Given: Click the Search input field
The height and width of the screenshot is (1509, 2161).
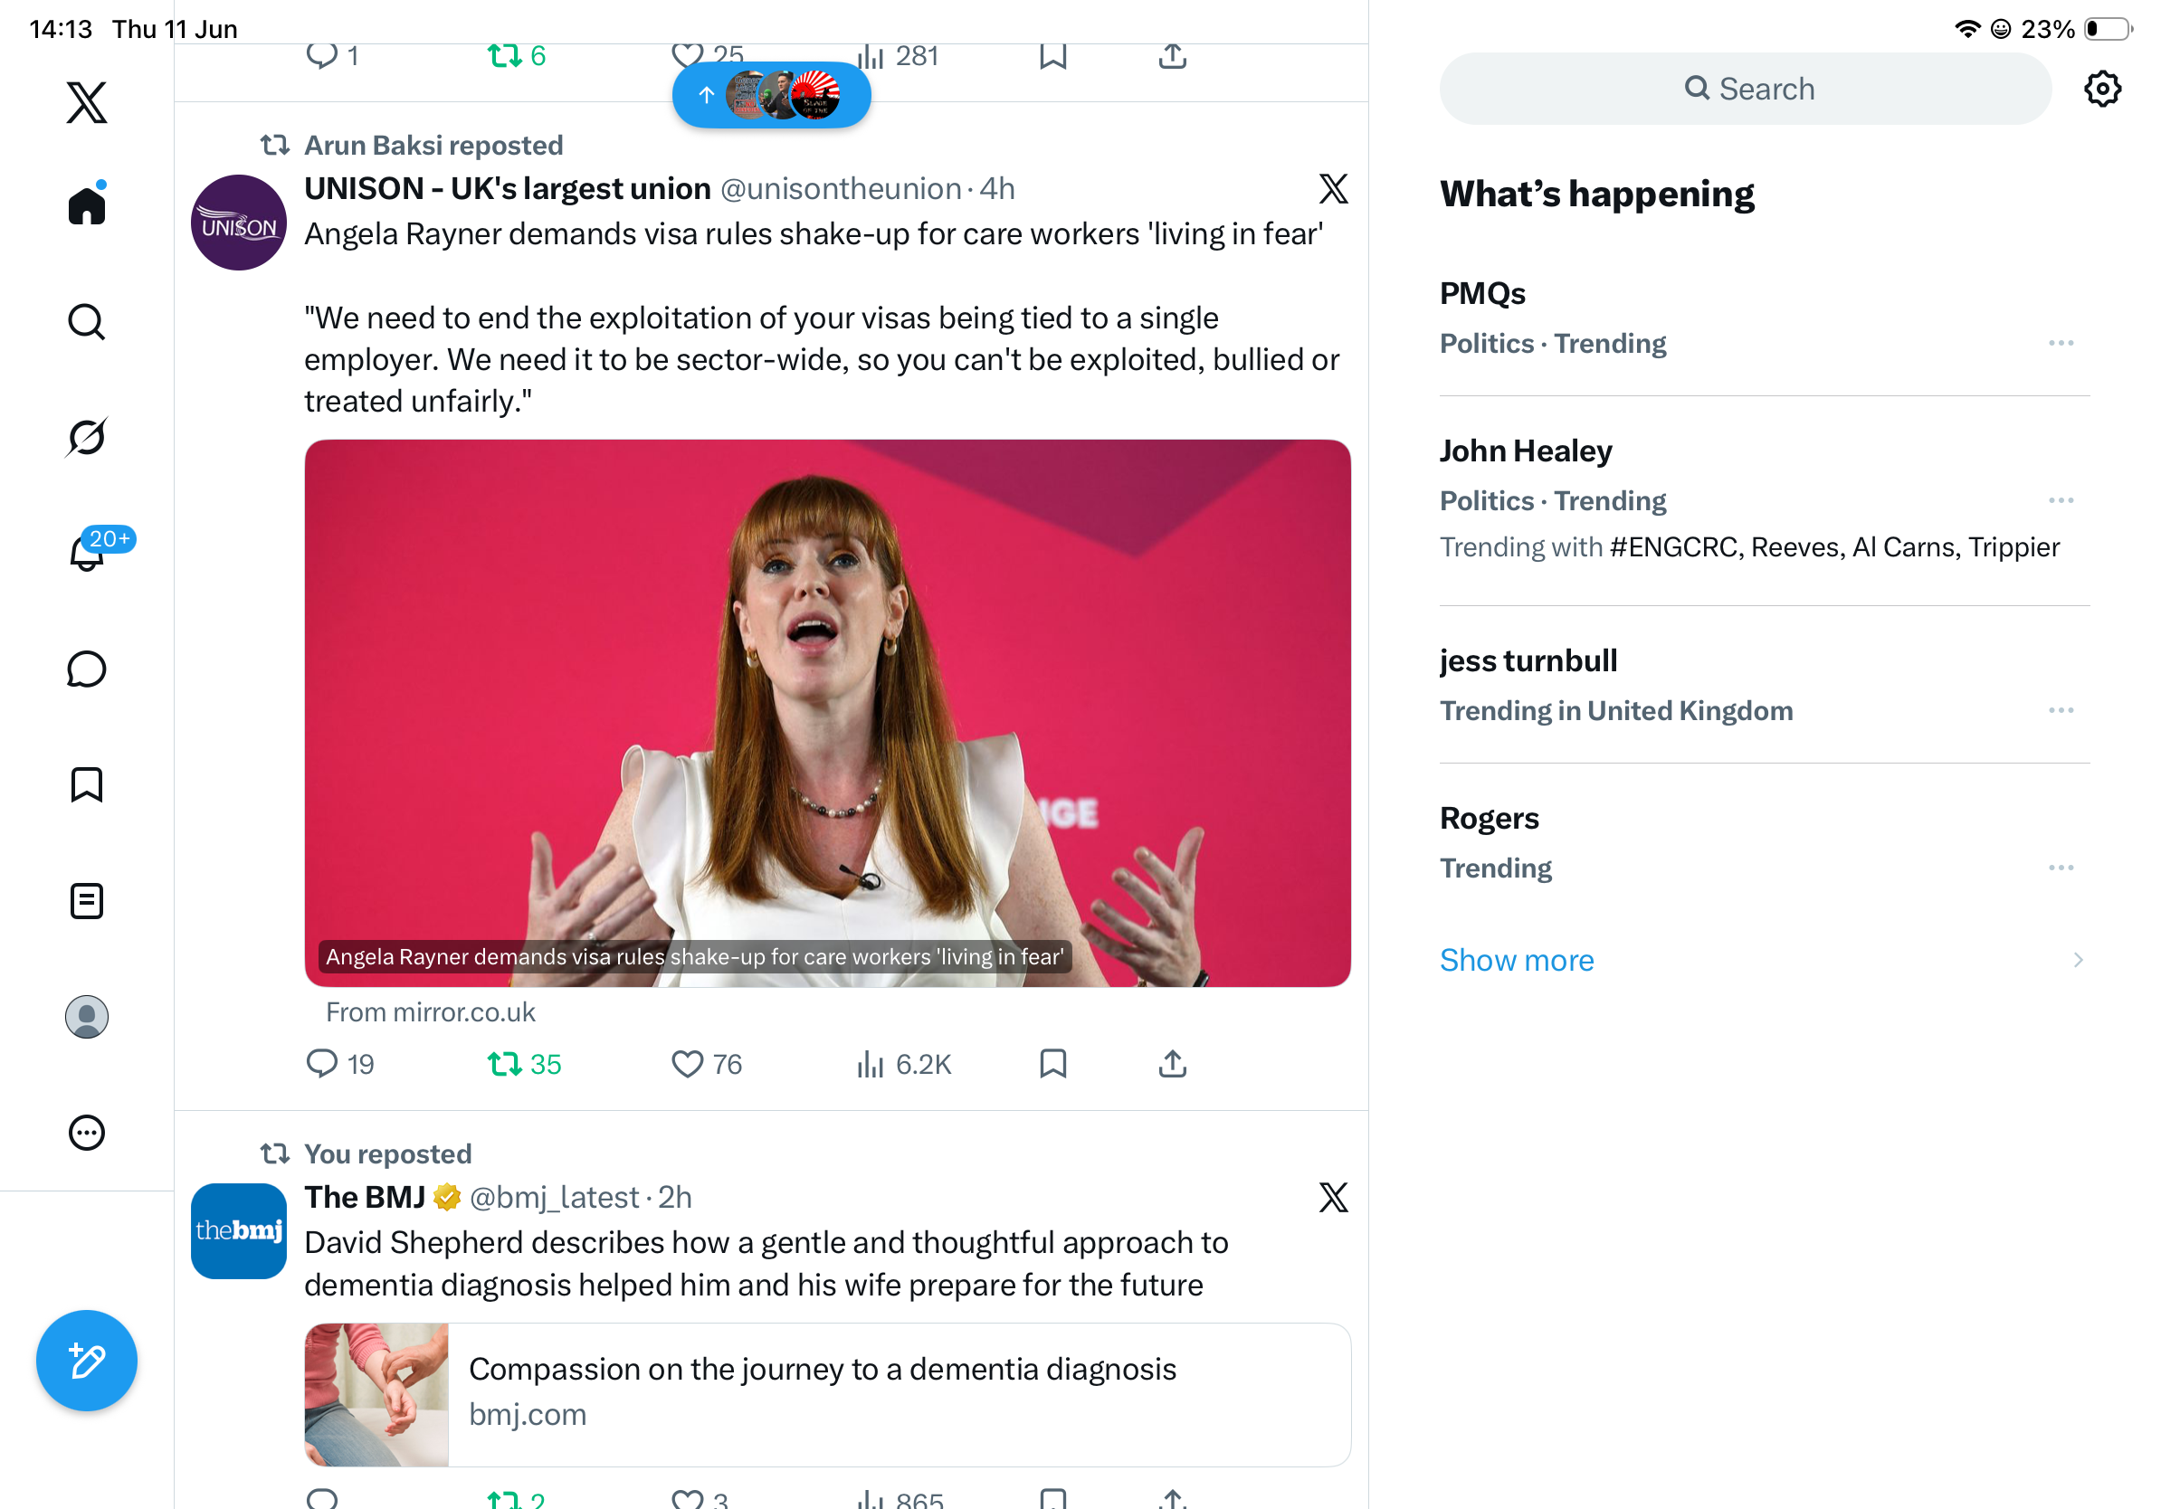Looking at the screenshot, I should 1745,90.
